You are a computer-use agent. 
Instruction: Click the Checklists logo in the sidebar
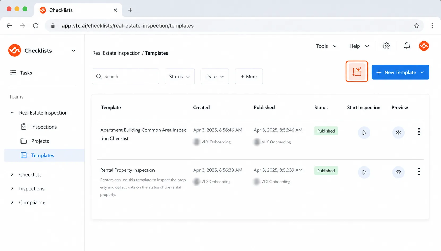15,50
